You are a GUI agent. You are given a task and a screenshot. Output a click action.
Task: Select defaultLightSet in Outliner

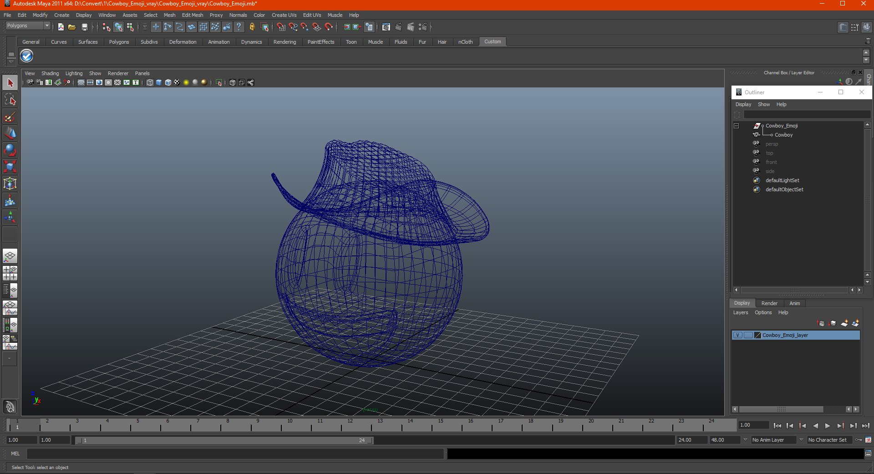tap(782, 180)
